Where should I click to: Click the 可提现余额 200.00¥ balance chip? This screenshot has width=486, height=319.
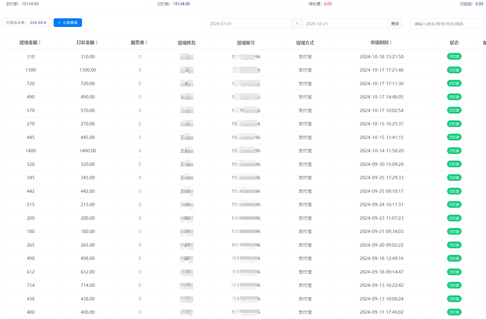pyautogui.click(x=26, y=22)
